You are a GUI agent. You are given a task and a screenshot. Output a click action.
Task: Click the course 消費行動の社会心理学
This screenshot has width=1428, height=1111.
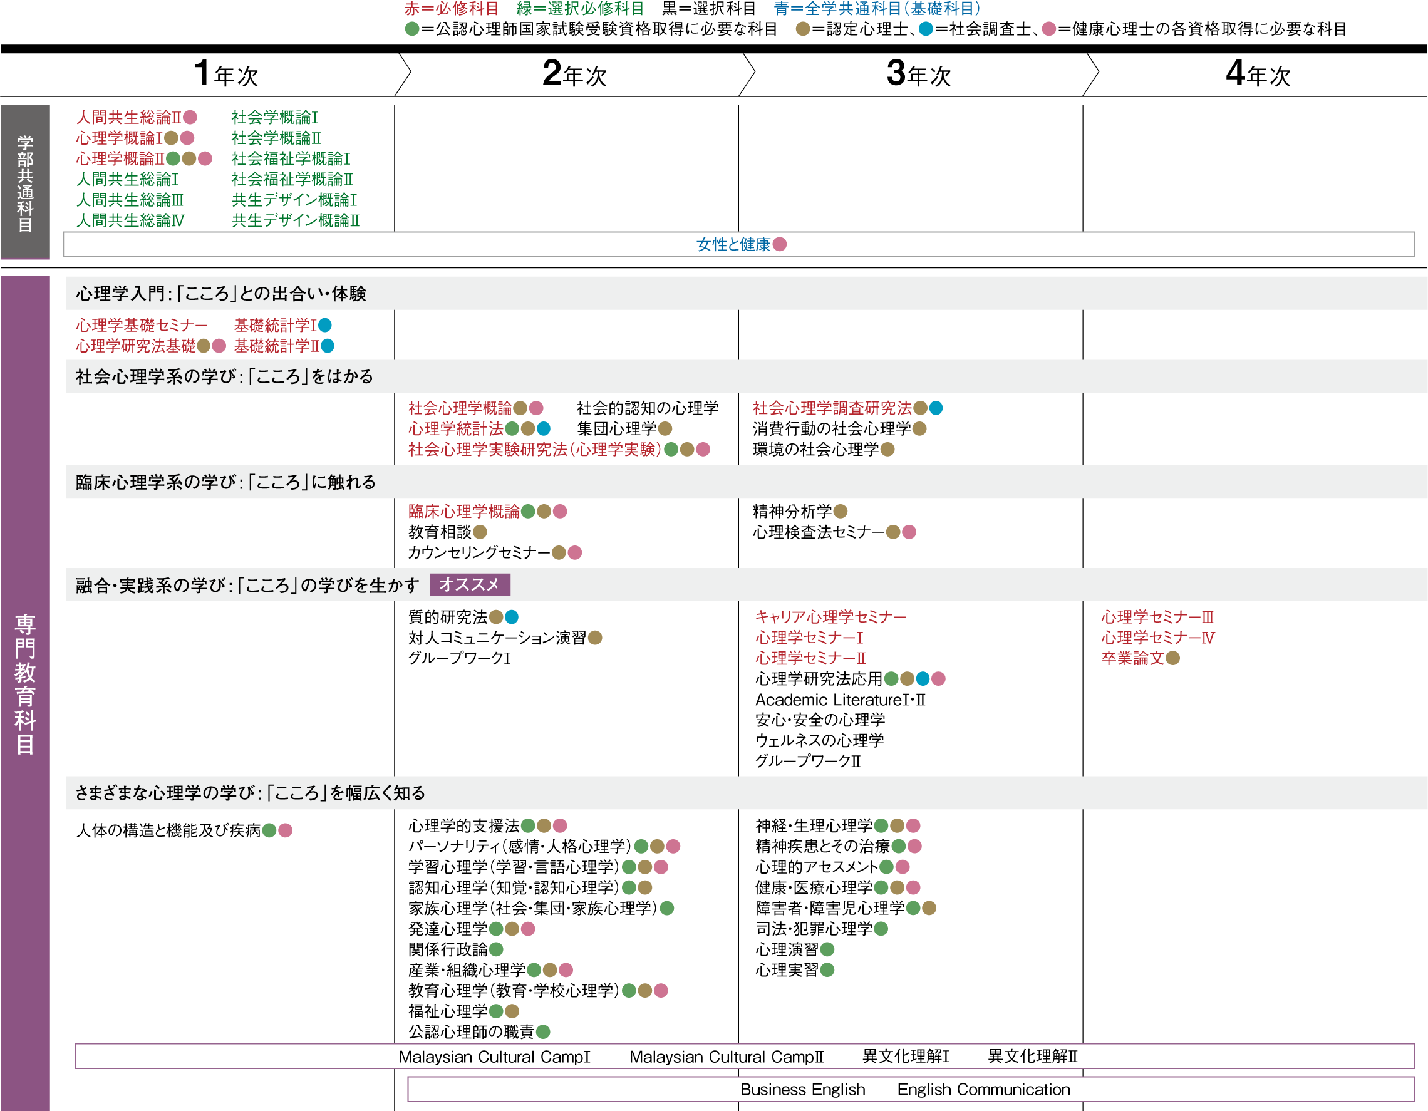pos(832,428)
